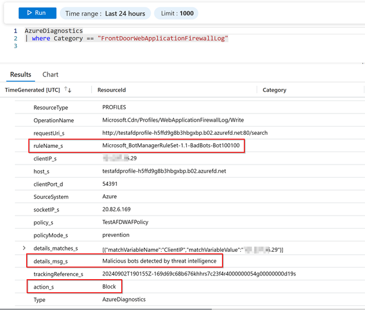Select the AzureDiagnostics value in Type row
The image size is (365, 310).
coord(124,299)
